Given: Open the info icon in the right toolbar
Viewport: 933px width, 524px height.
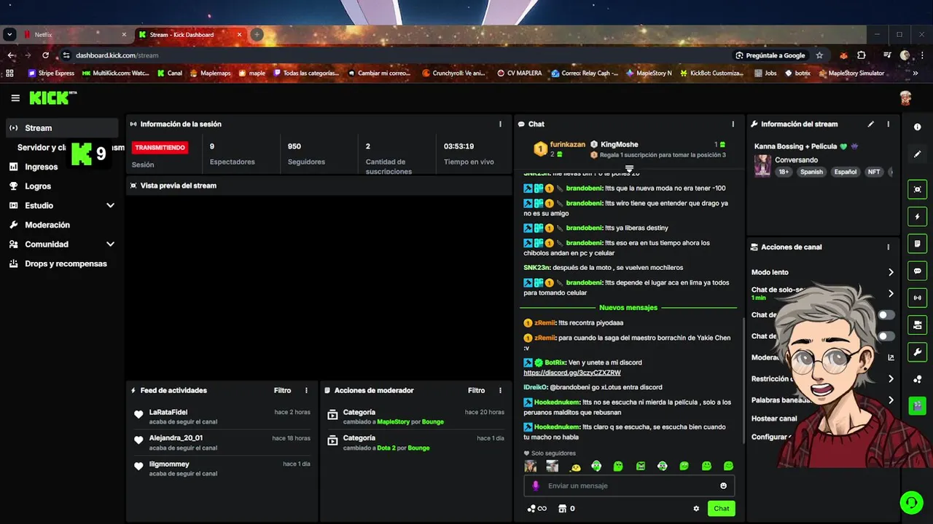Looking at the screenshot, I should 917,127.
